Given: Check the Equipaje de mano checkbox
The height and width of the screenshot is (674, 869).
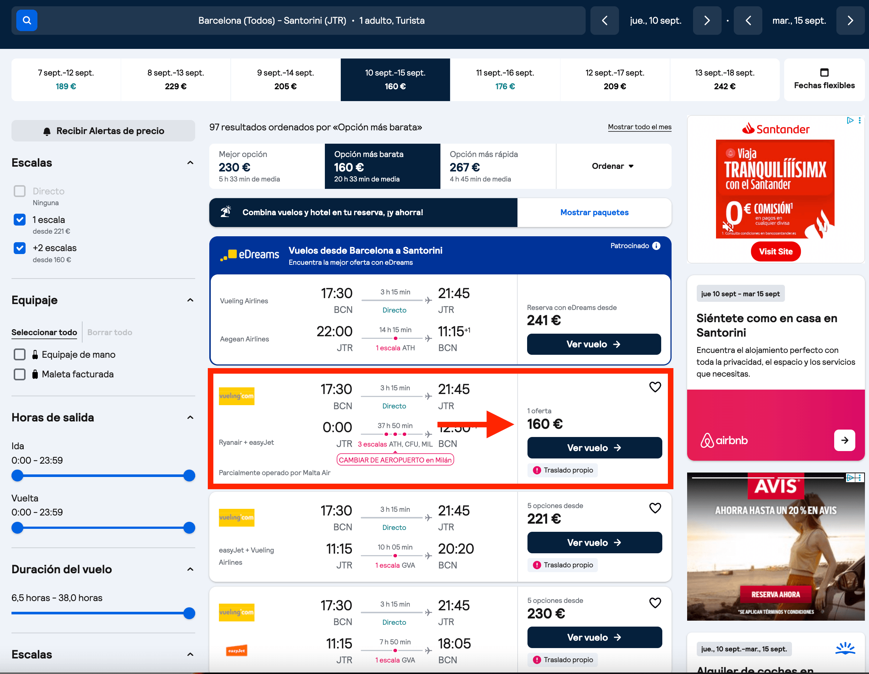Looking at the screenshot, I should coord(20,354).
